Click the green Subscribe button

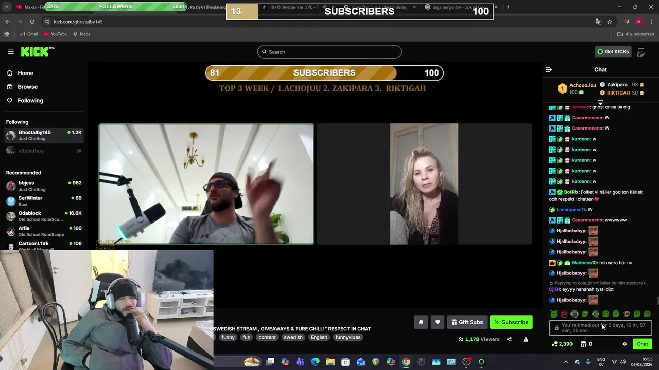(x=511, y=322)
